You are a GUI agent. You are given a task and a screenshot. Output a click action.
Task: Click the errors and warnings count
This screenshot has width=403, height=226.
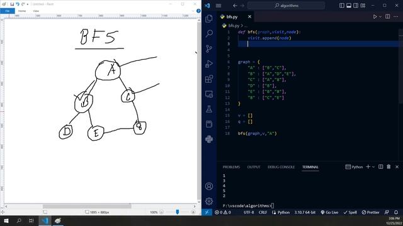point(222,212)
